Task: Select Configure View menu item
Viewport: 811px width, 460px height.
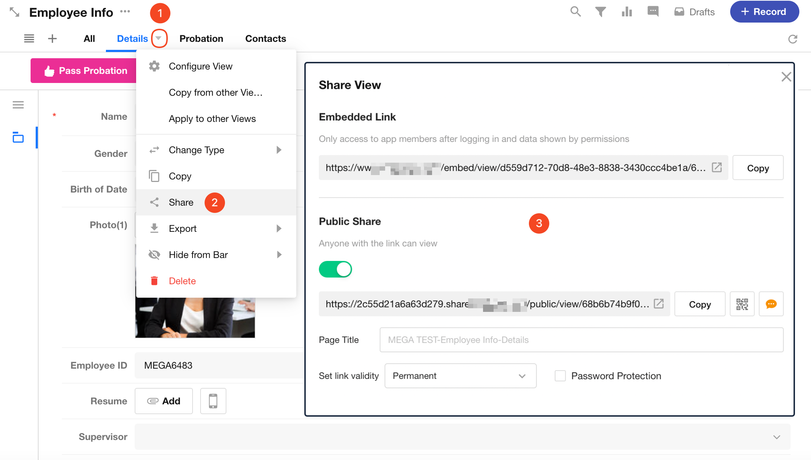Action: coord(200,66)
